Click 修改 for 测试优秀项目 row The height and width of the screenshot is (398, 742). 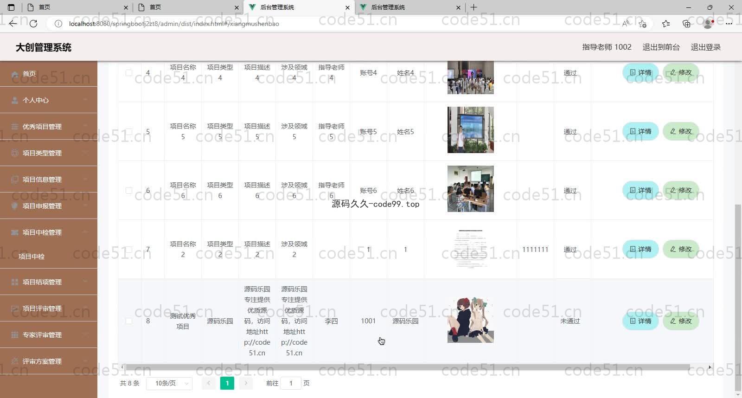pos(681,321)
